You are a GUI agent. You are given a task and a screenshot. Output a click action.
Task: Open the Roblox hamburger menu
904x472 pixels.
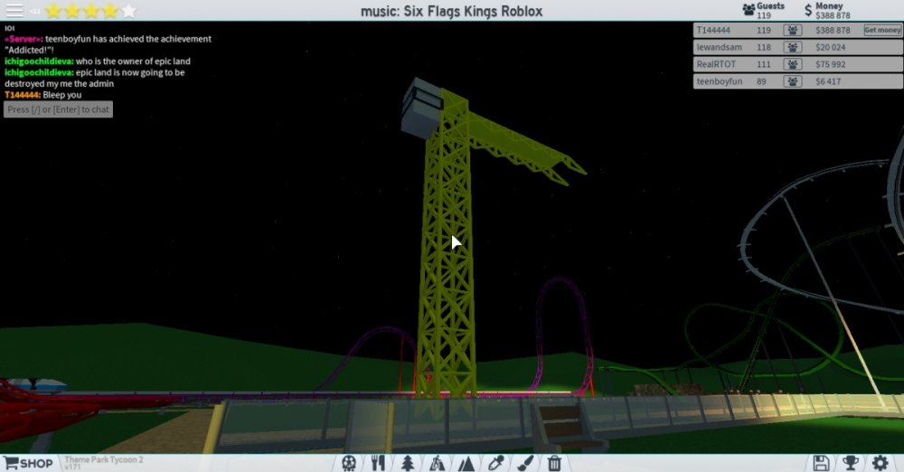pos(14,11)
